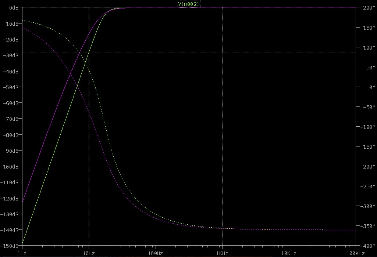Click the -150° phase axis label
377x257 pixels.
pos(368,147)
